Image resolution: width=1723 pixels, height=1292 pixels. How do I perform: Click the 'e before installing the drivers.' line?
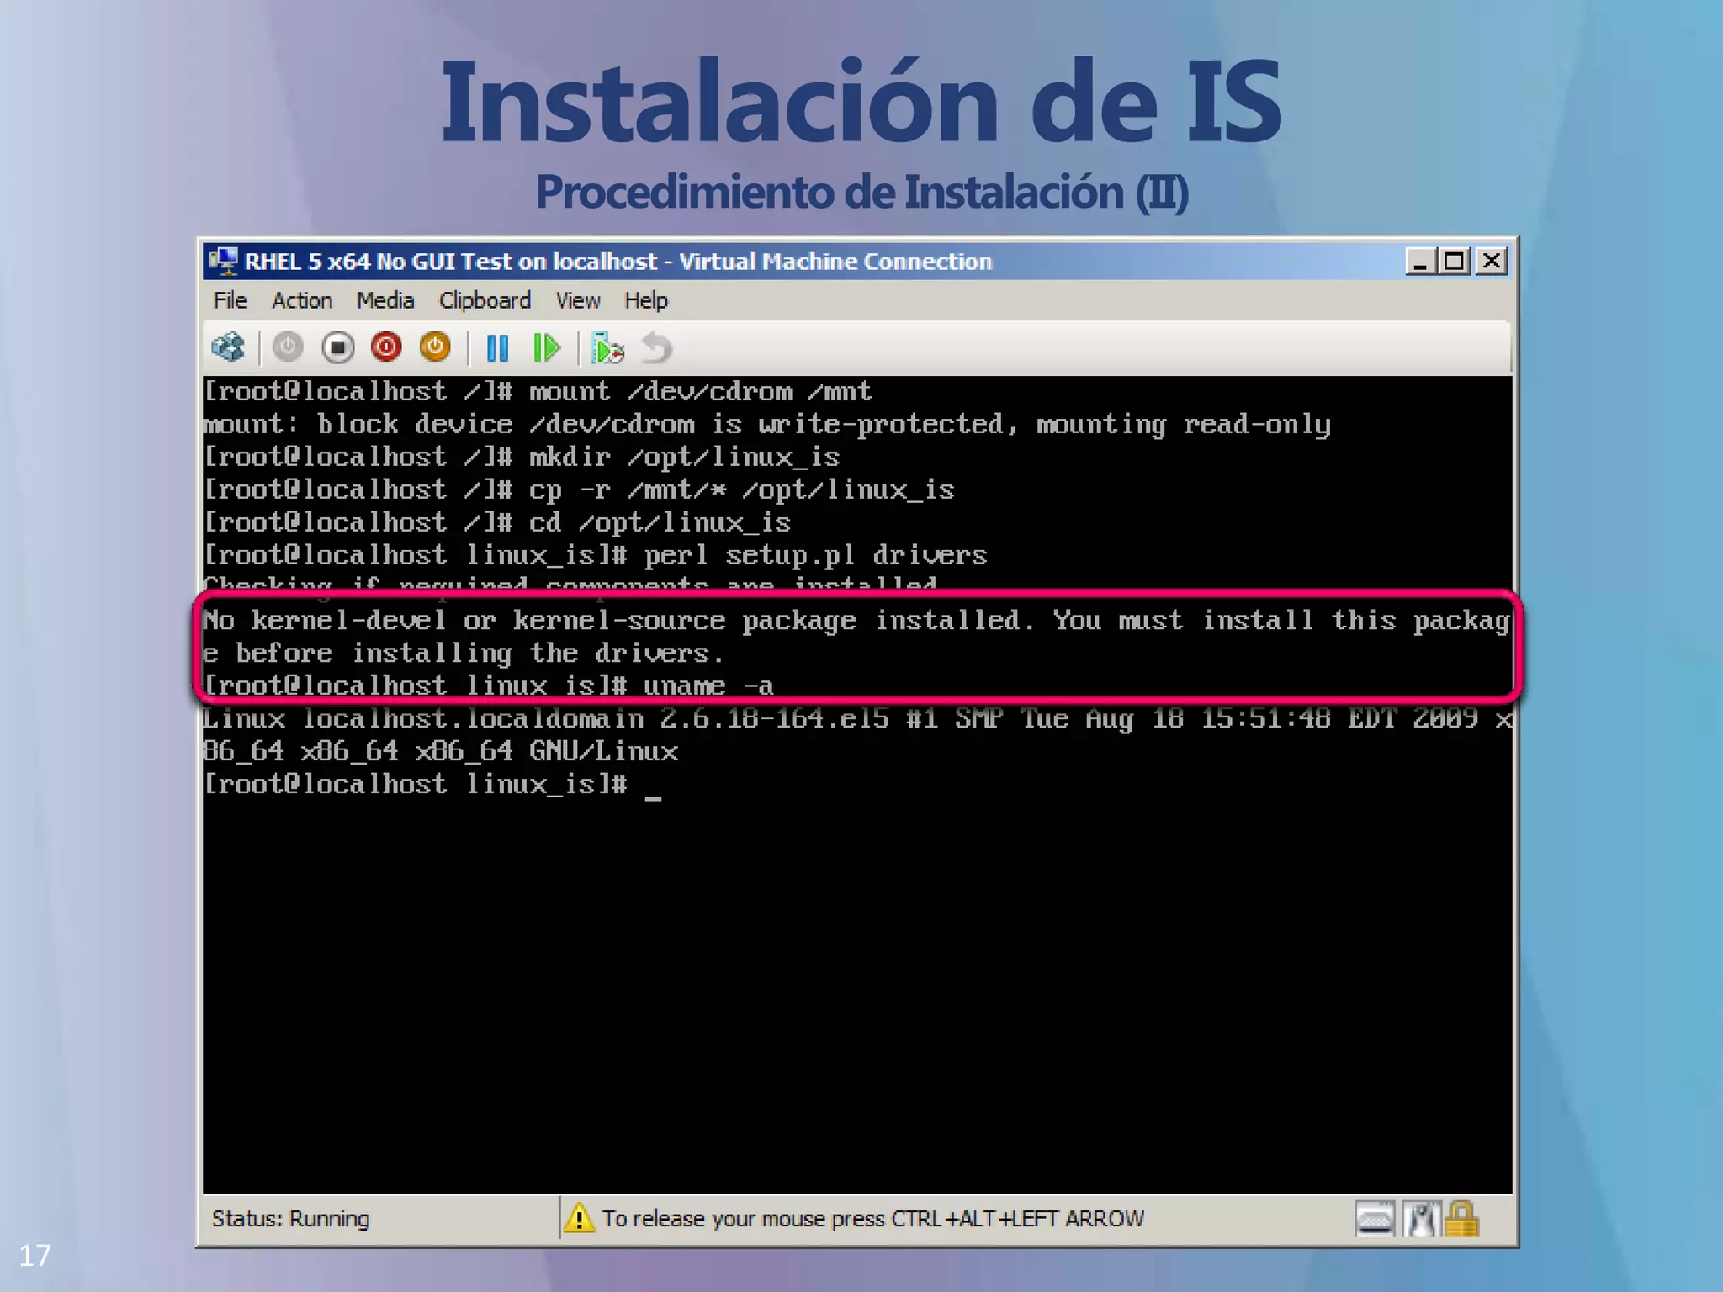463,654
